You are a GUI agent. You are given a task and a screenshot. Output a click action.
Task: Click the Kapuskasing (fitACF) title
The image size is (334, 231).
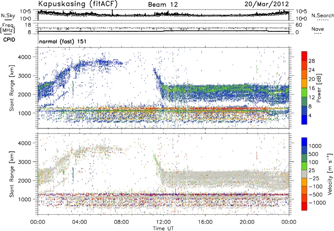pyautogui.click(x=78, y=4)
